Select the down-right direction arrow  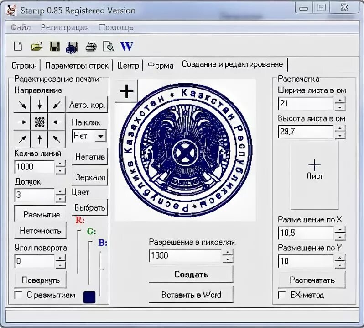tap(22, 105)
